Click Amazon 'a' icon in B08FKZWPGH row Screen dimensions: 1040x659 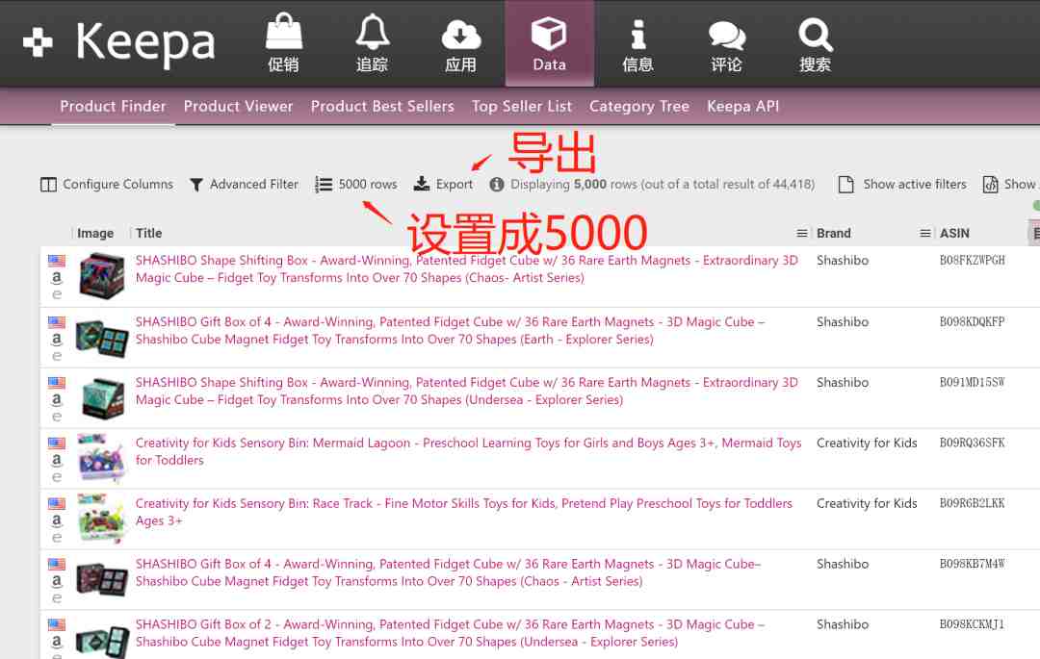[57, 277]
